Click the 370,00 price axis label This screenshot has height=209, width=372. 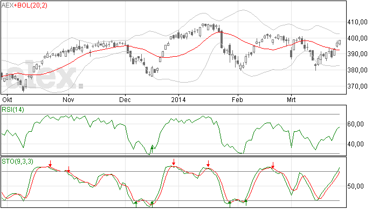pos(357,86)
